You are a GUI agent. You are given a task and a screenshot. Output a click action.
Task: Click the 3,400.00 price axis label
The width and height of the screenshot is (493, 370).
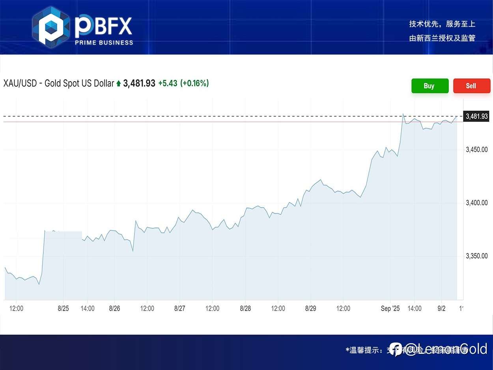click(476, 203)
